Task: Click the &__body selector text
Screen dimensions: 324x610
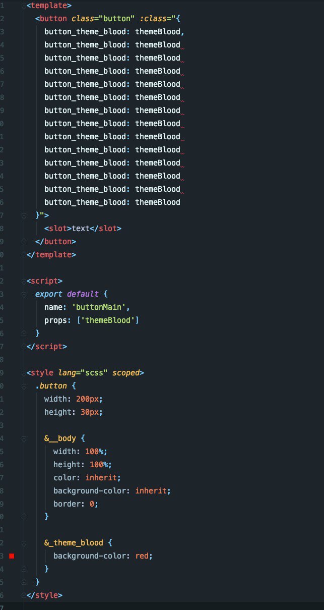Action: click(60, 438)
